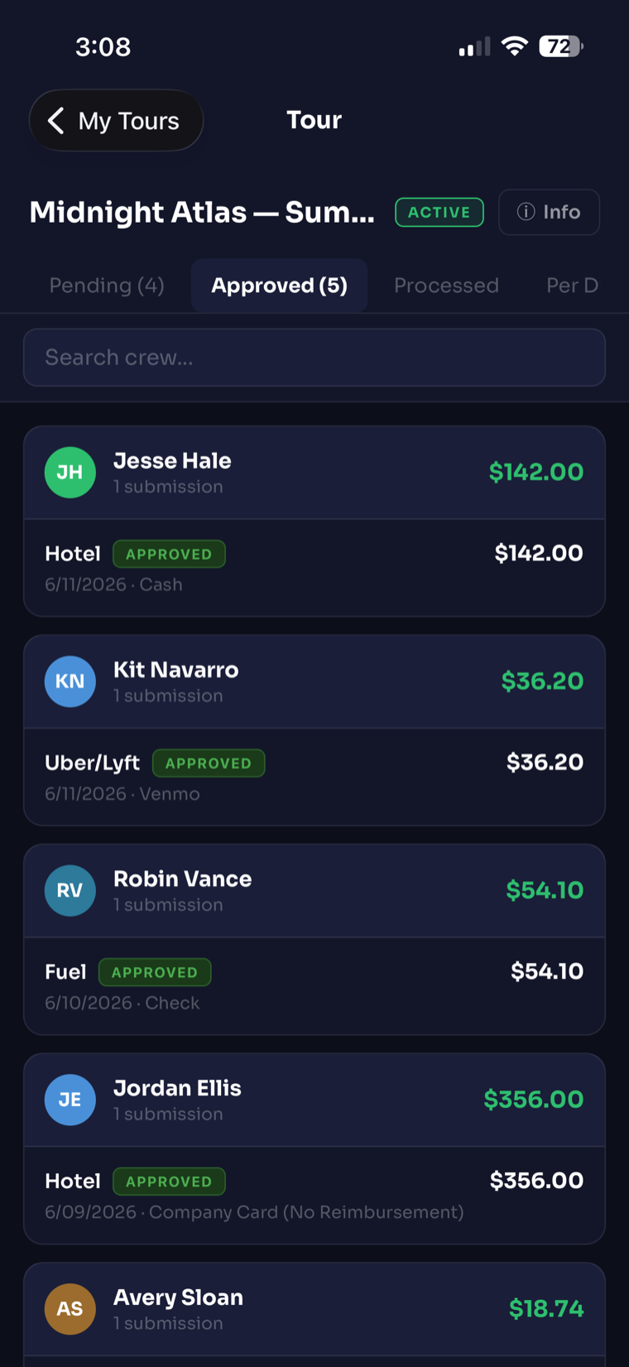The image size is (629, 1367).
Task: Tap the JH avatar for Jesse Hale
Action: [70, 472]
